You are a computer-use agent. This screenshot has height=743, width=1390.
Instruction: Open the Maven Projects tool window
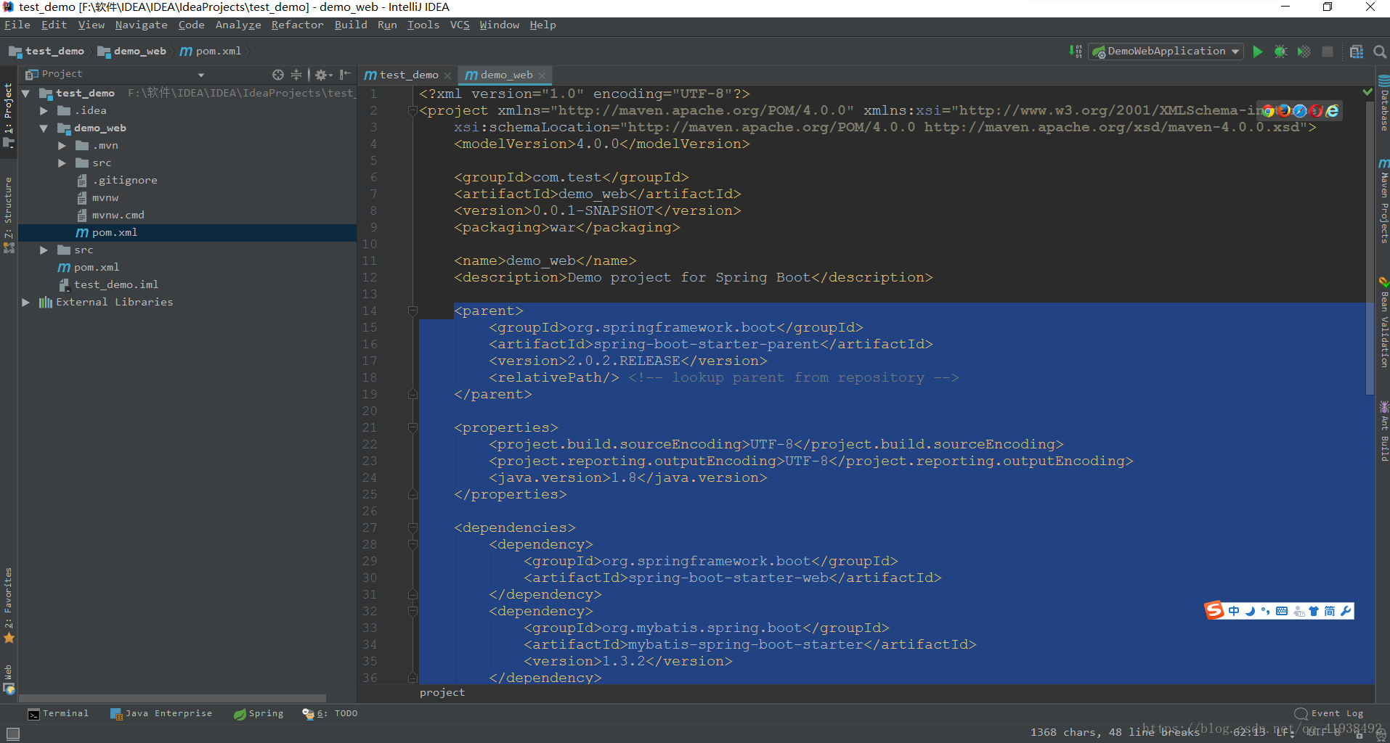tap(1383, 200)
